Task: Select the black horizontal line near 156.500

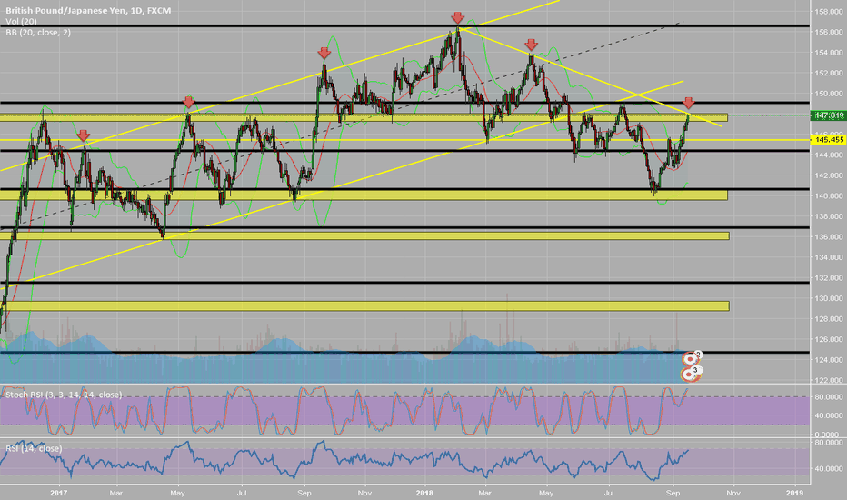Action: pyautogui.click(x=405, y=25)
